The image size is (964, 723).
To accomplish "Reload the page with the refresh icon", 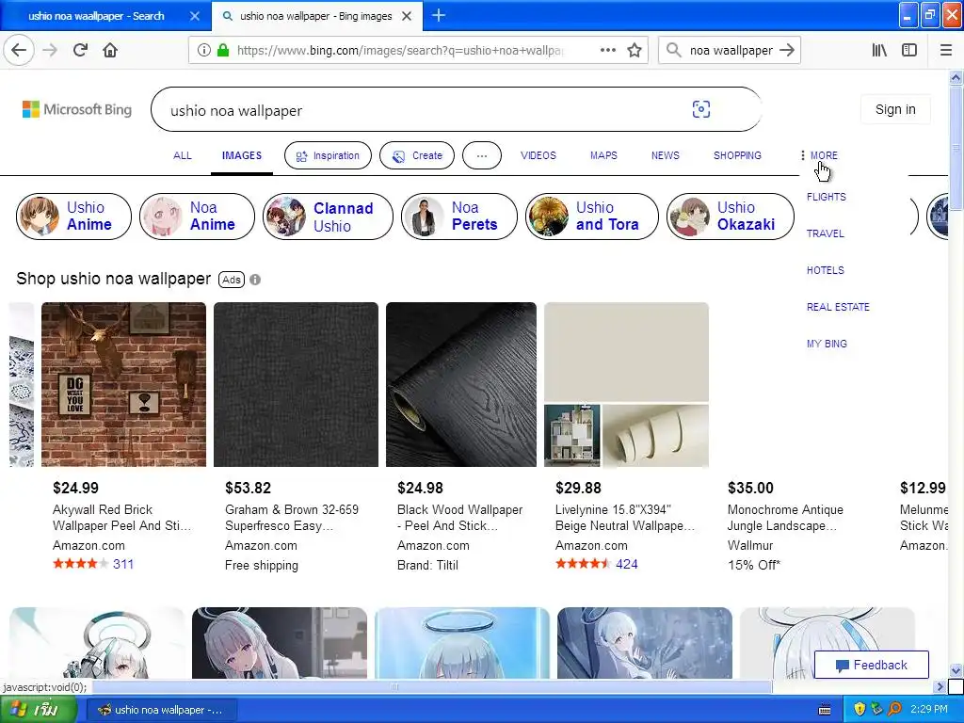I will tap(80, 50).
